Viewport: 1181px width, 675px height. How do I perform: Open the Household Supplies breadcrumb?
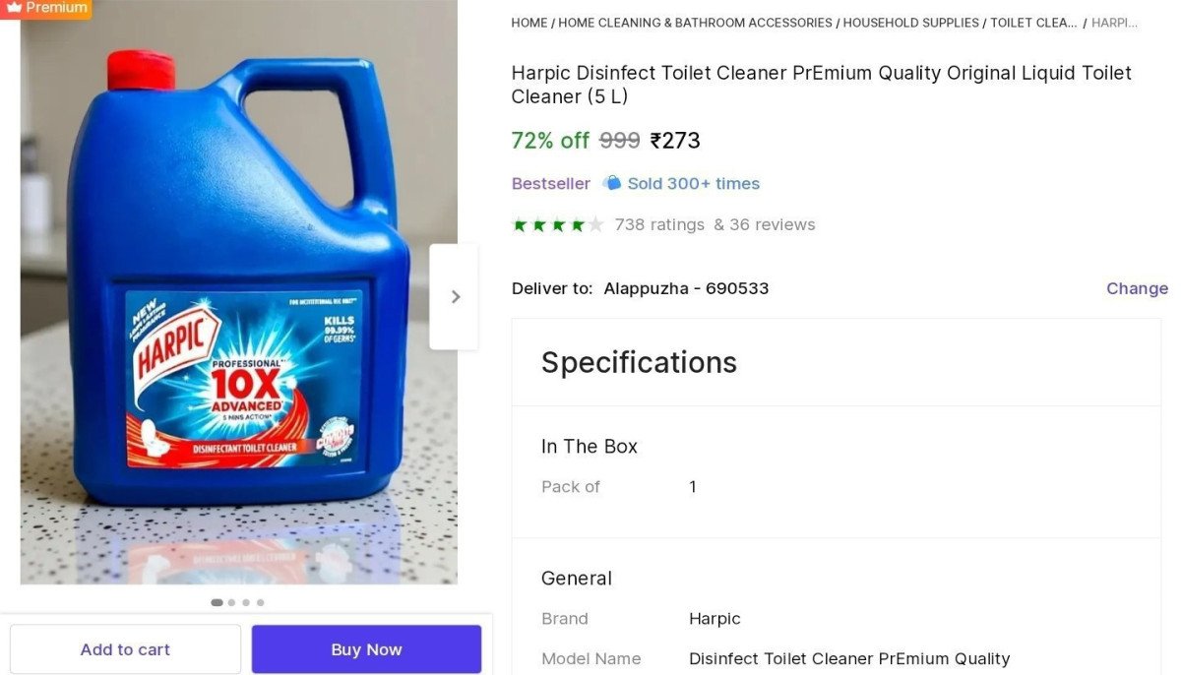coord(910,23)
